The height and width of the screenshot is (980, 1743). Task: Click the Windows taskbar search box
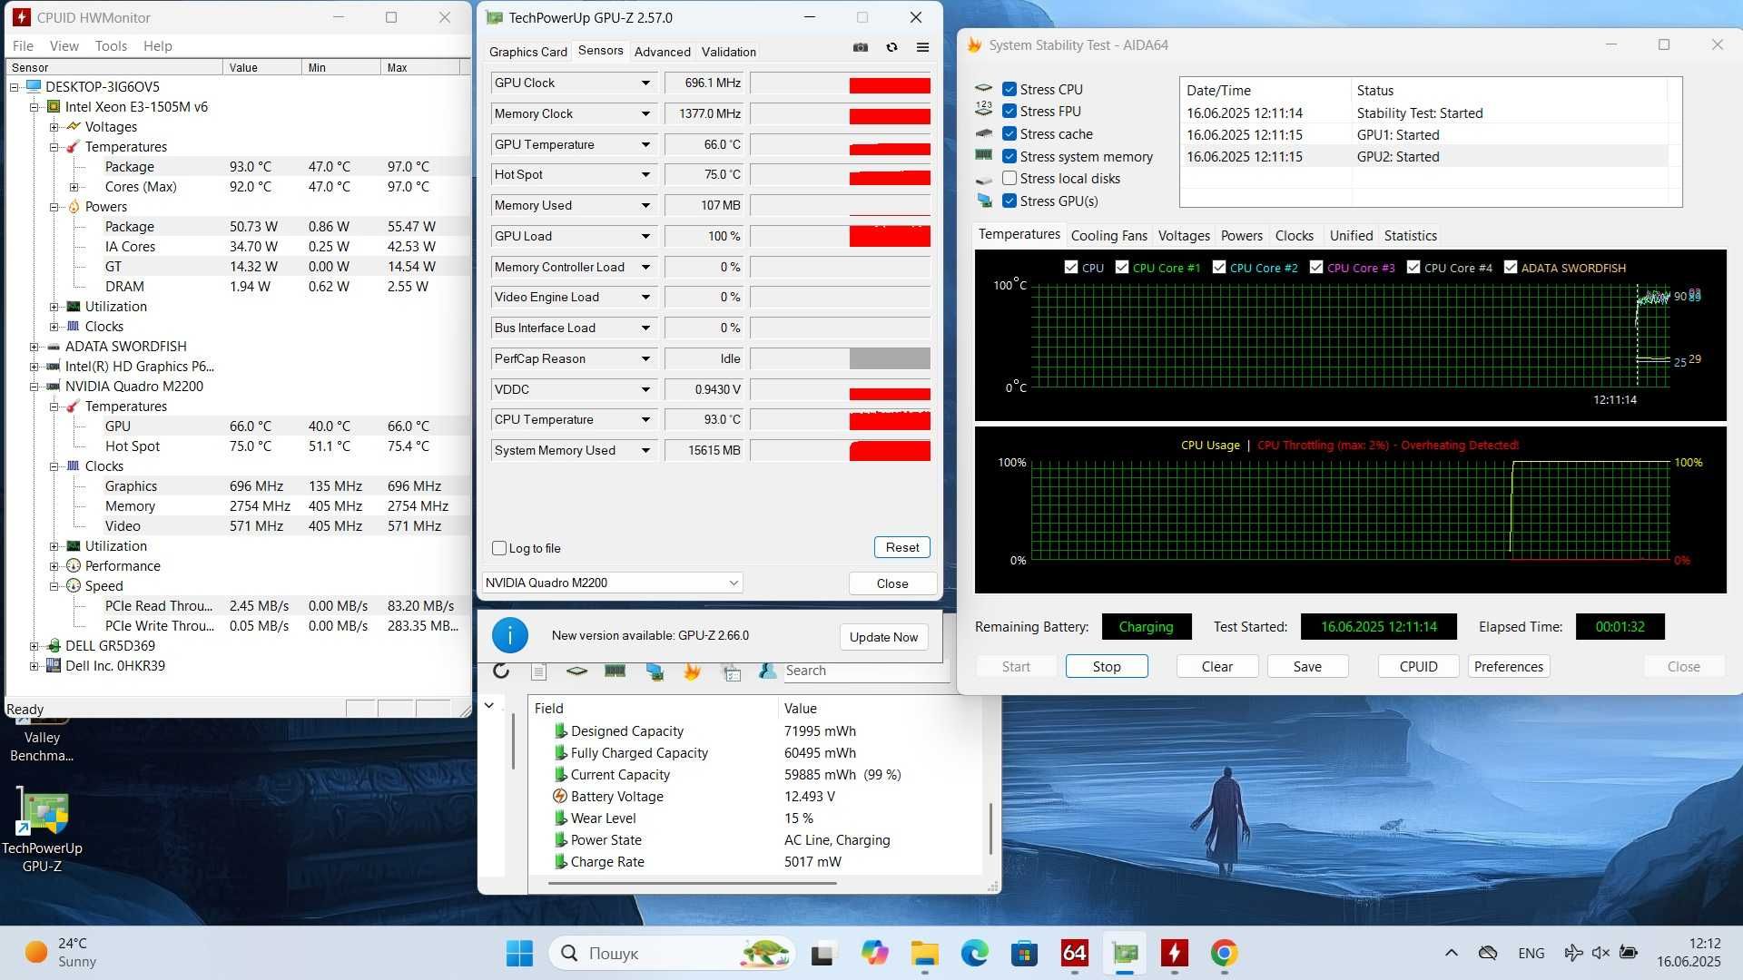672,953
